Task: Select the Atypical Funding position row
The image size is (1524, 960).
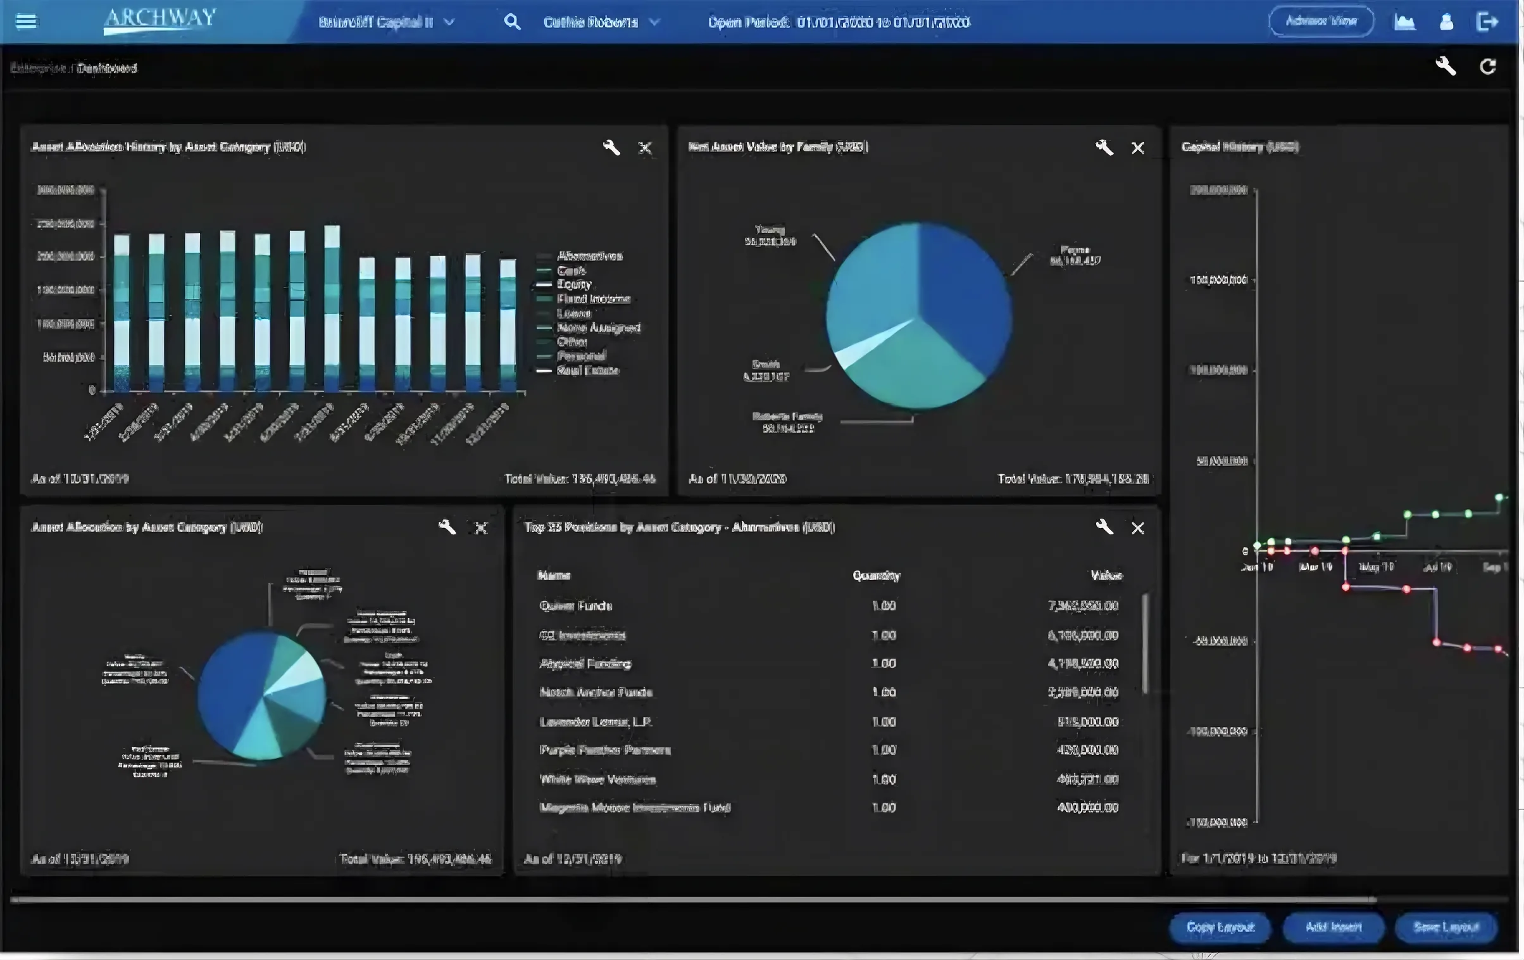Action: point(829,663)
